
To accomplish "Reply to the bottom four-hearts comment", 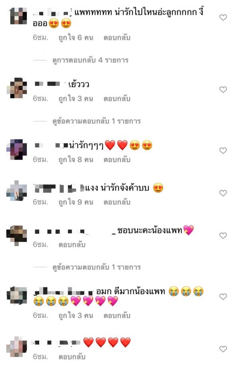I will [72, 357].
